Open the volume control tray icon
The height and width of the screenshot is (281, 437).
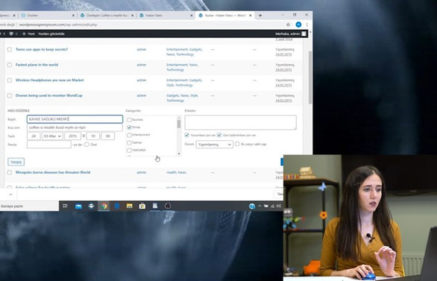point(278,206)
